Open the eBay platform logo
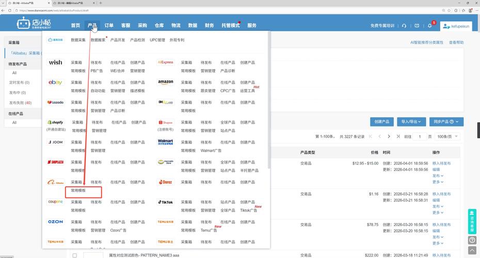480x258 pixels. click(55, 83)
